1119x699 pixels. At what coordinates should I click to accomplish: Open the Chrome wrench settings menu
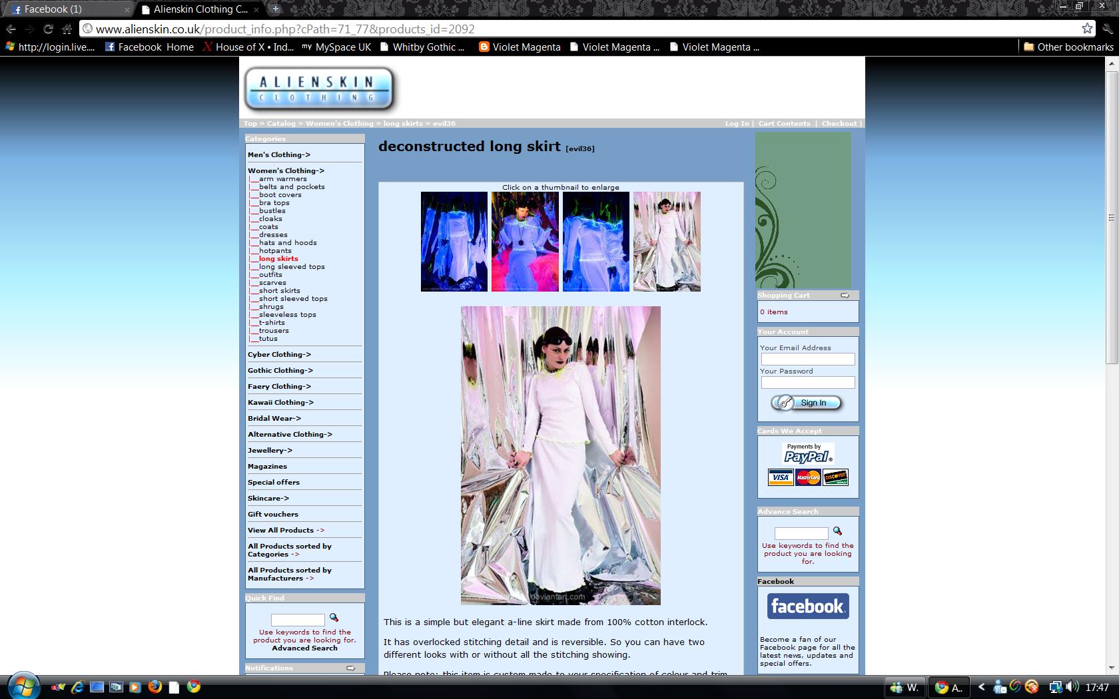1107,29
